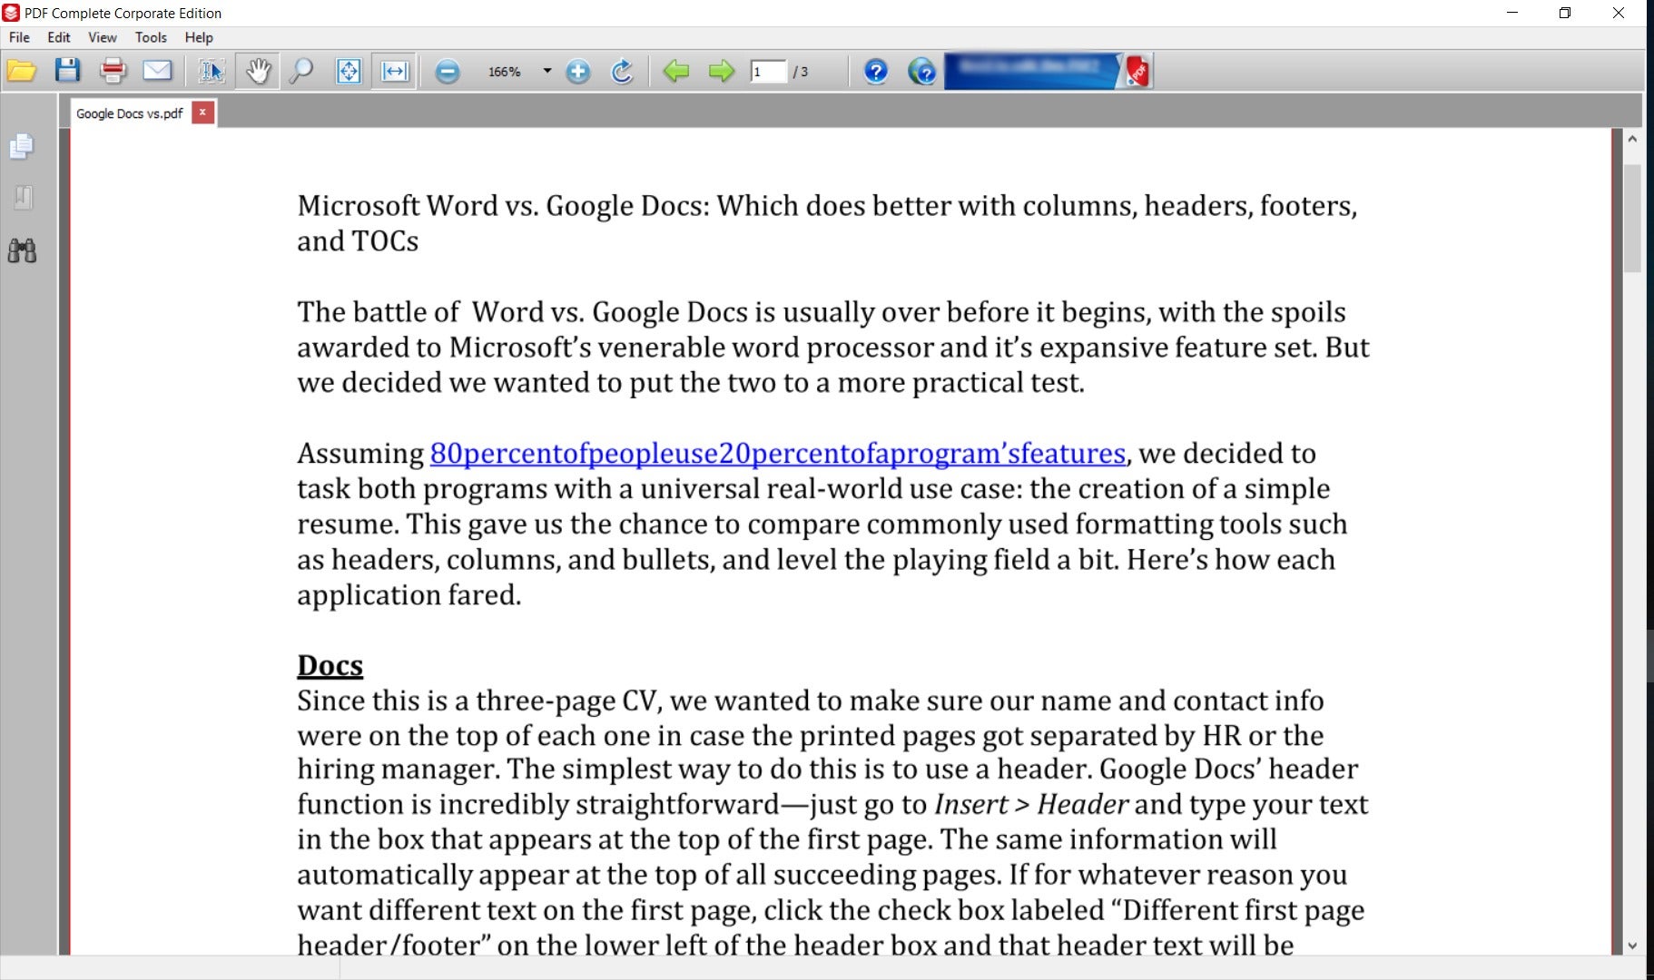Click the scroll down arrow
Viewport: 1654px width, 980px height.
pos(1632,946)
